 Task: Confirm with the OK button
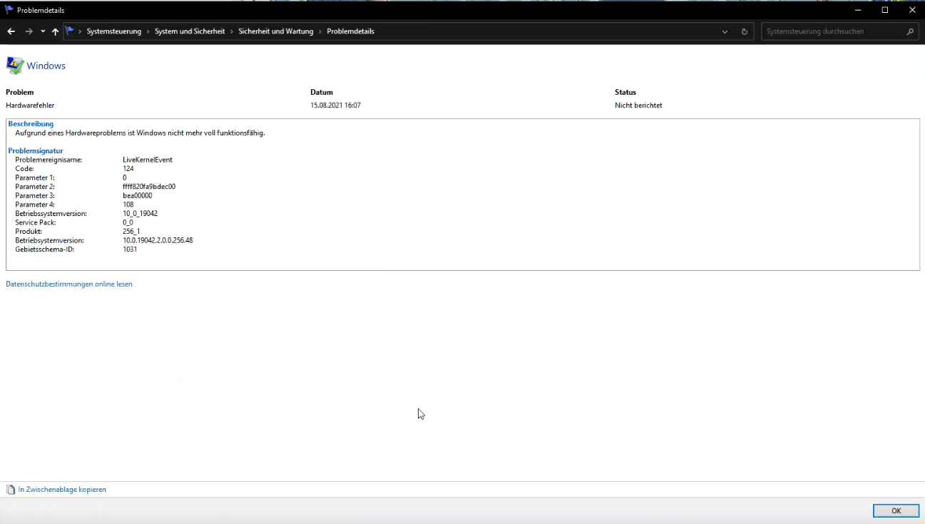coord(896,510)
